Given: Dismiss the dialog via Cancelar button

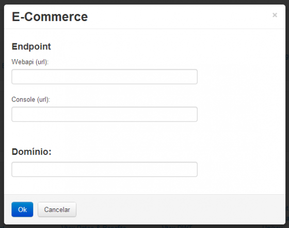Looking at the screenshot, I should pyautogui.click(x=57, y=209).
